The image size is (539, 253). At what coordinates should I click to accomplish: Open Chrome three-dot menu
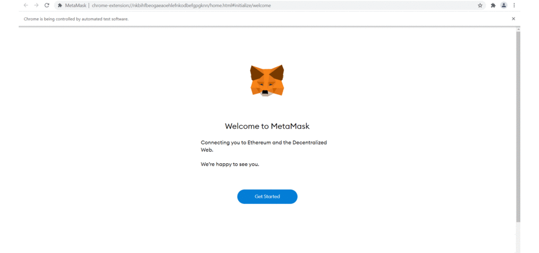(x=514, y=5)
